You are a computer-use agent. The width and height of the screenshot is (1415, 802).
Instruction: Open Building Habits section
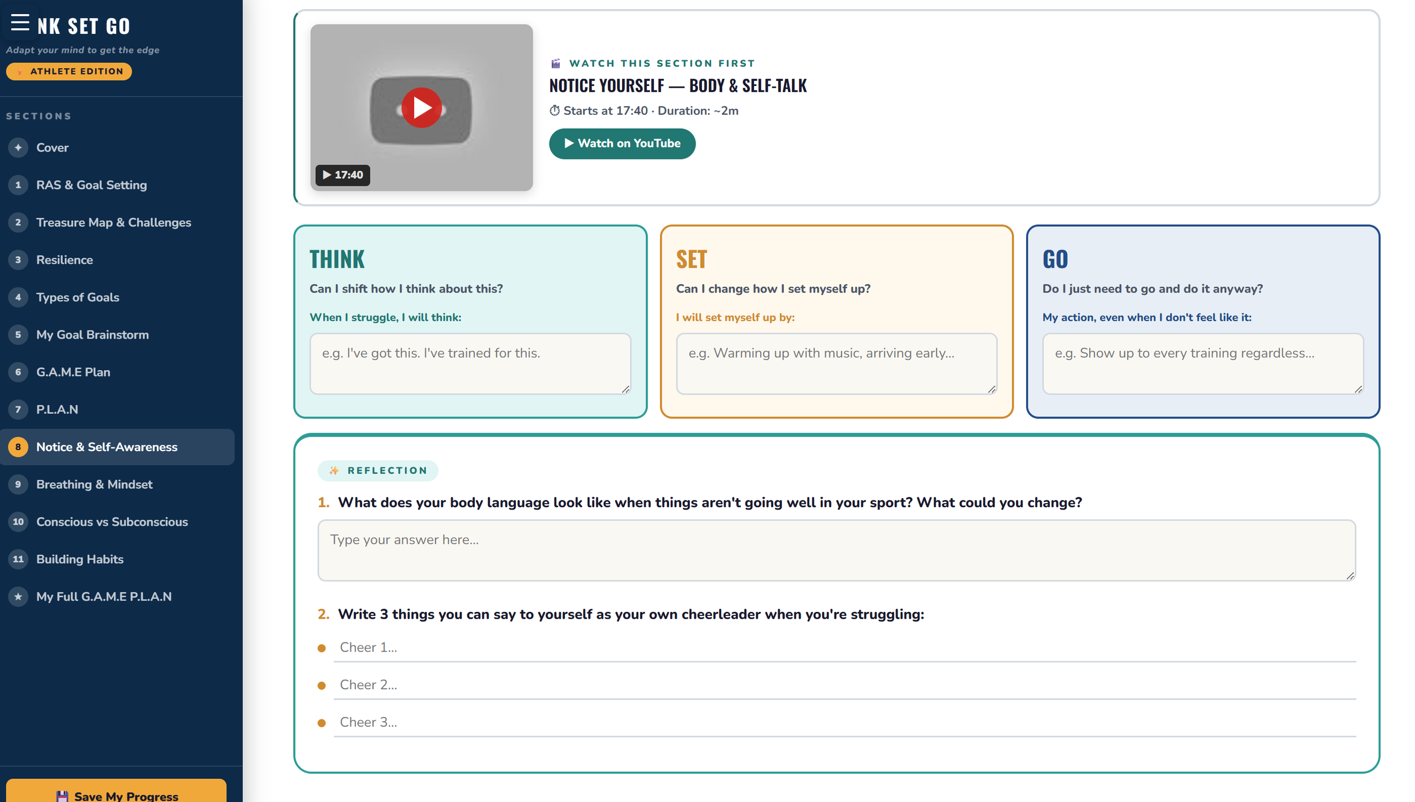(117, 559)
